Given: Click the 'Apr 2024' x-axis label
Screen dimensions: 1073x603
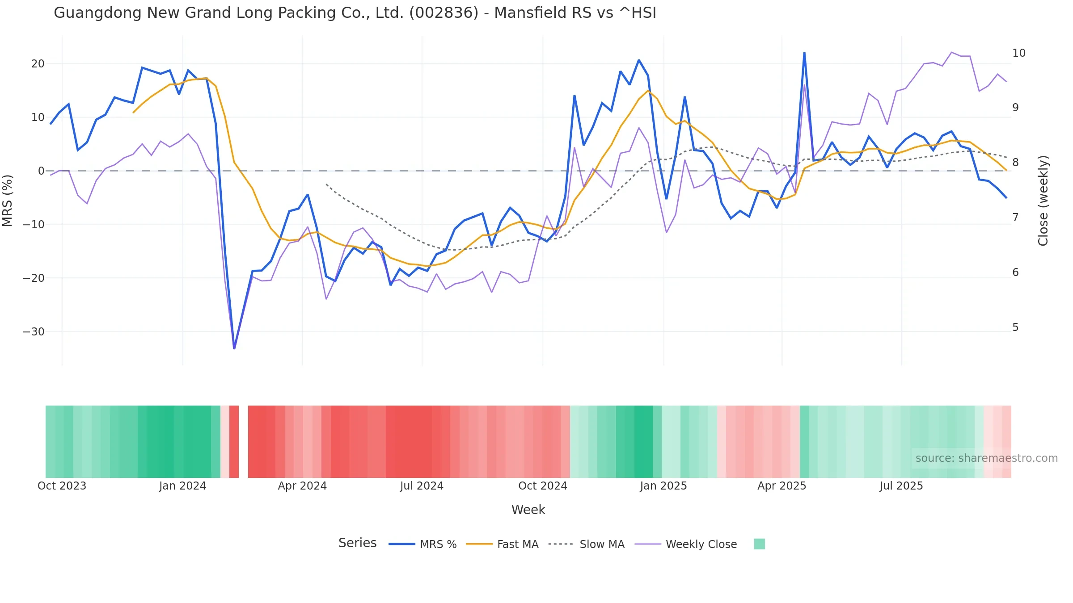Looking at the screenshot, I should (302, 486).
